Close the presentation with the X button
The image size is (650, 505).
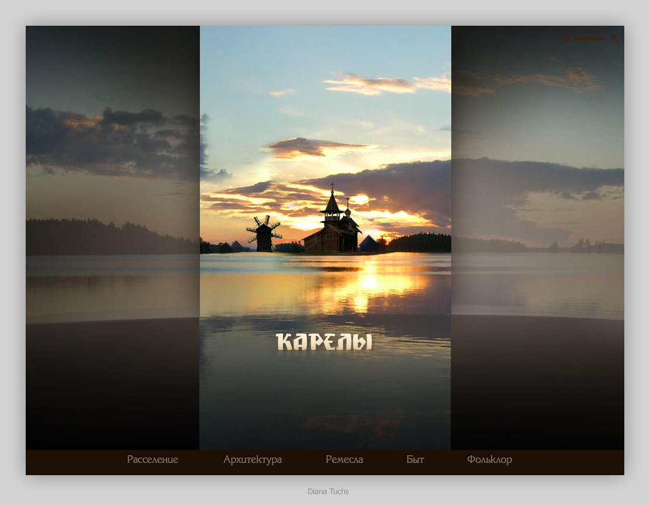(614, 38)
